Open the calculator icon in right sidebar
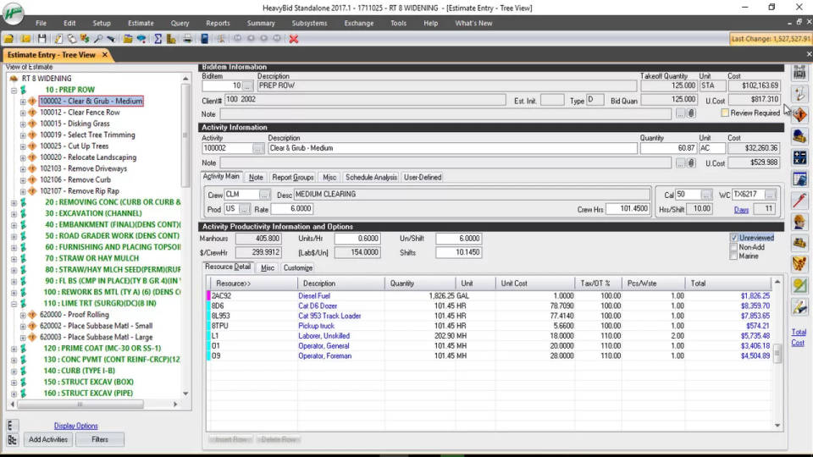This screenshot has height=457, width=813. point(799,157)
